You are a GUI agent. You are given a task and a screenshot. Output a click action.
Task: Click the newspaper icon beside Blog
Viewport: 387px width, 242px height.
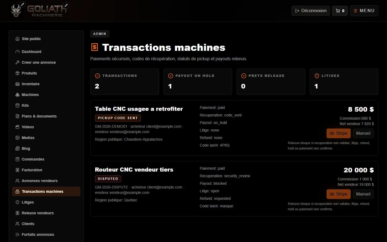(x=17, y=148)
